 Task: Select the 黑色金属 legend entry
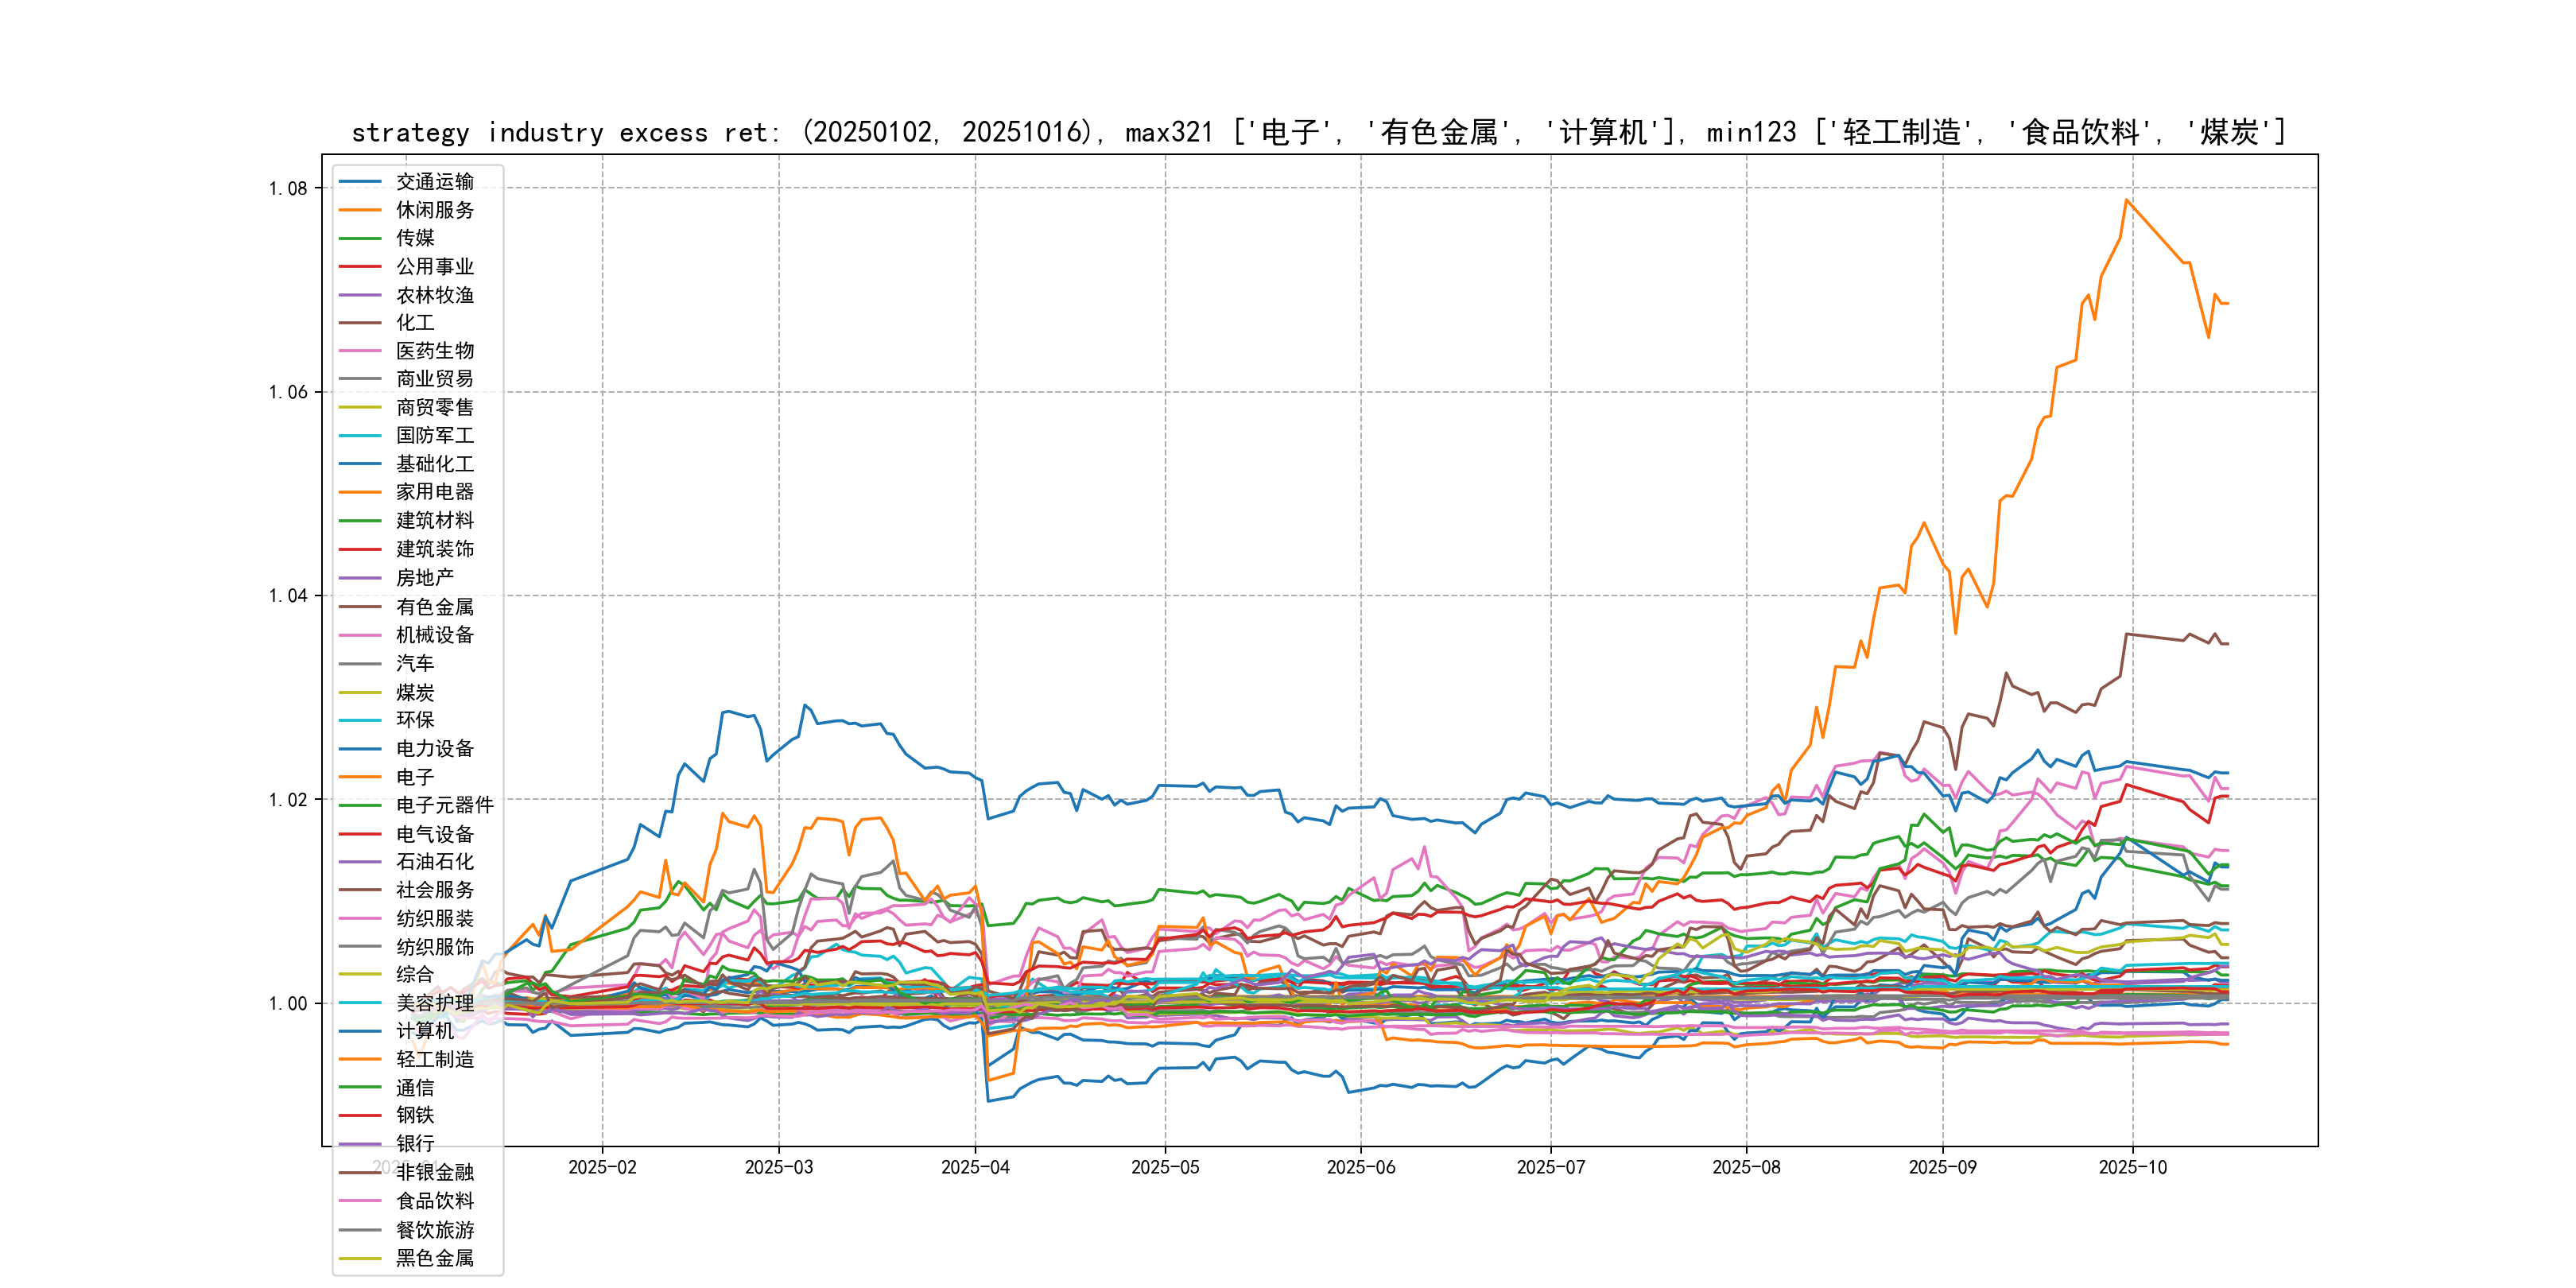click(x=434, y=1258)
